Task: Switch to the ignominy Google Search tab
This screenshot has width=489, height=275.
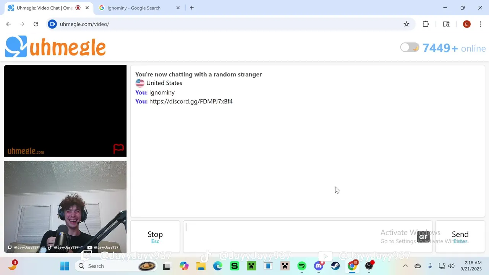Action: pos(134,8)
